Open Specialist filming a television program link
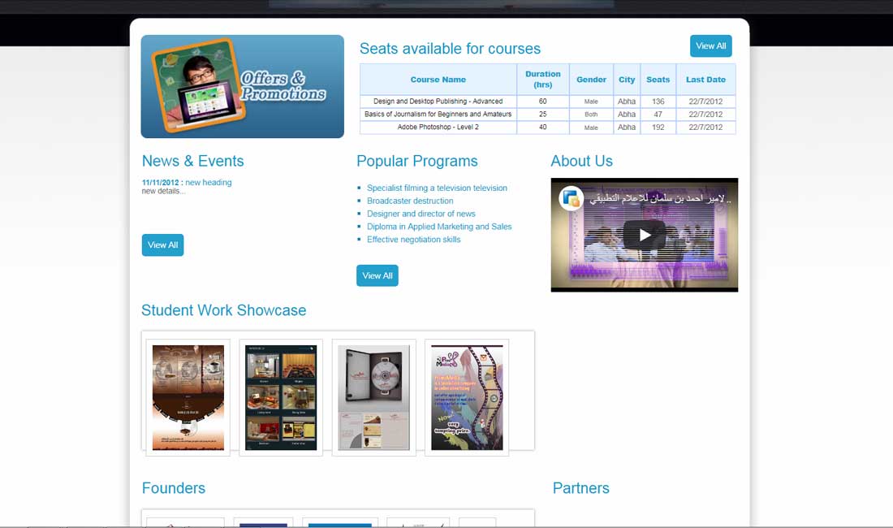 437,188
